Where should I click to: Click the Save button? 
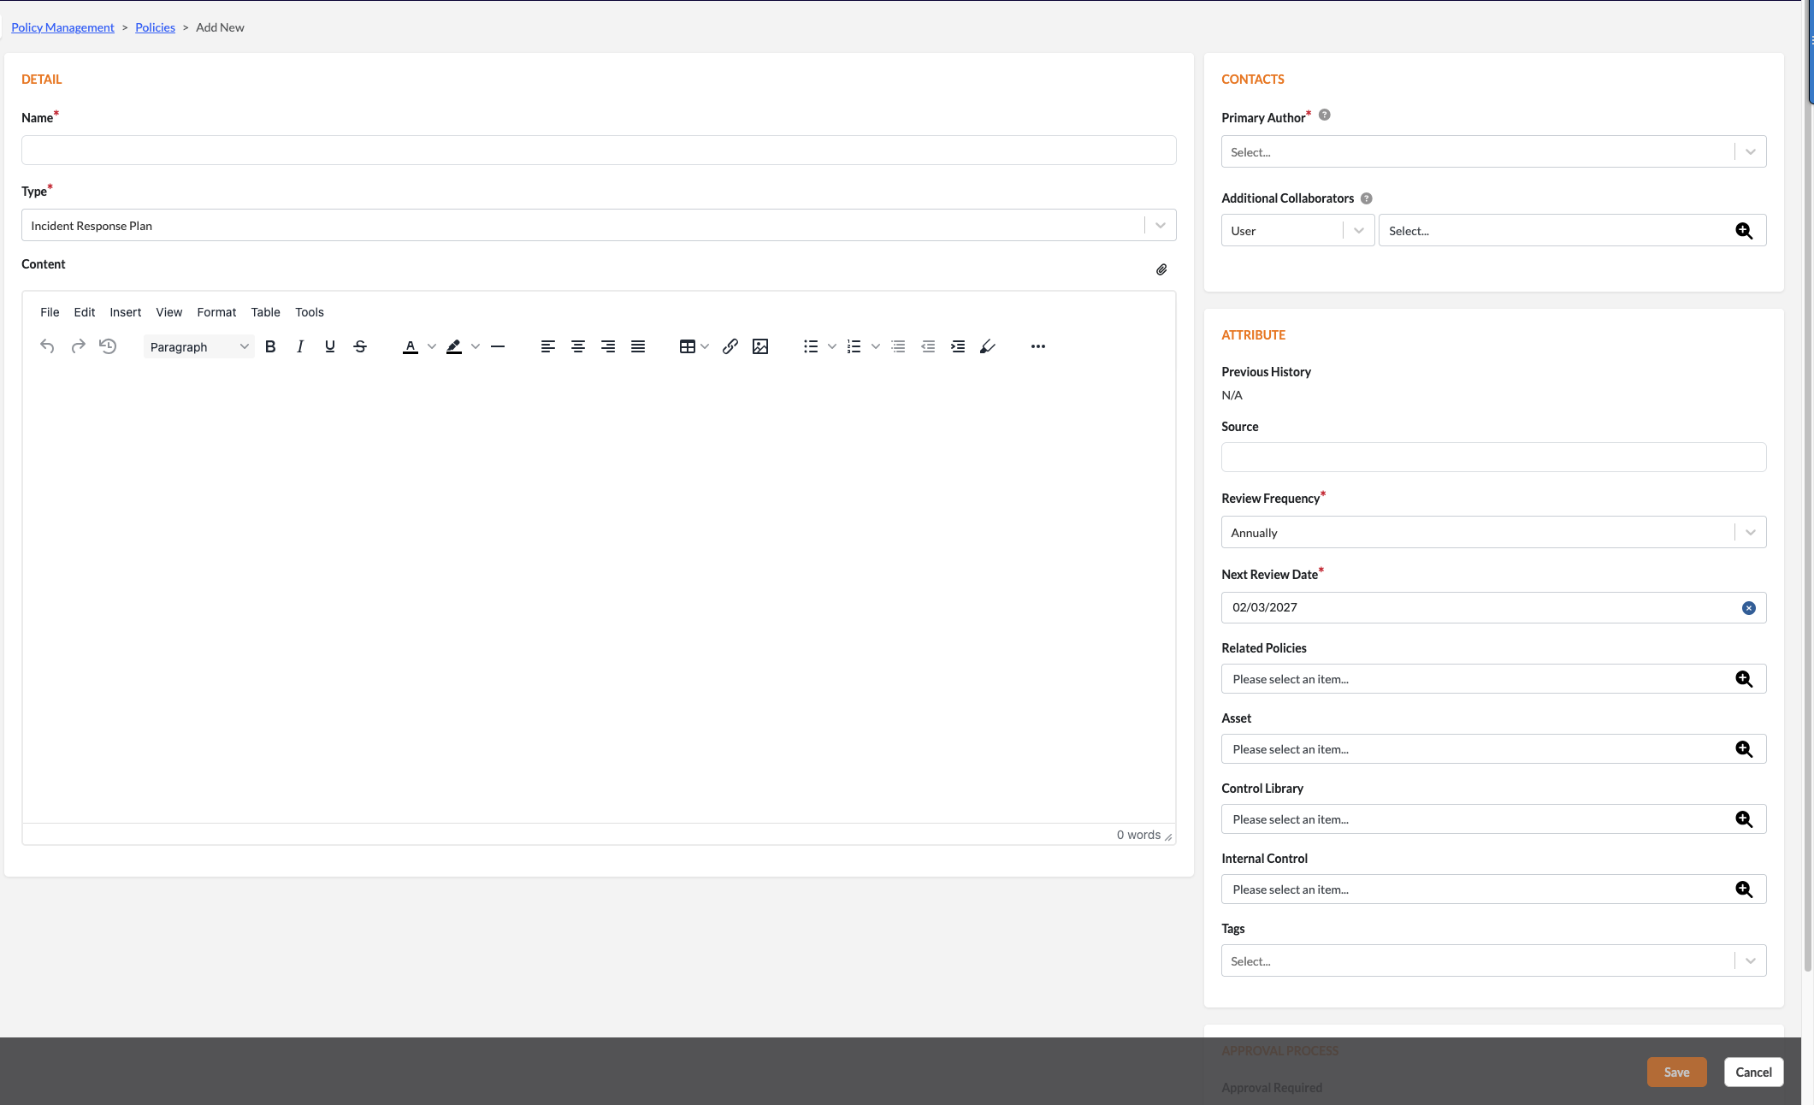[x=1675, y=1072]
